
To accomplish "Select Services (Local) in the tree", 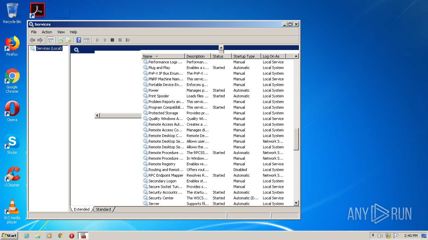I will [x=49, y=48].
